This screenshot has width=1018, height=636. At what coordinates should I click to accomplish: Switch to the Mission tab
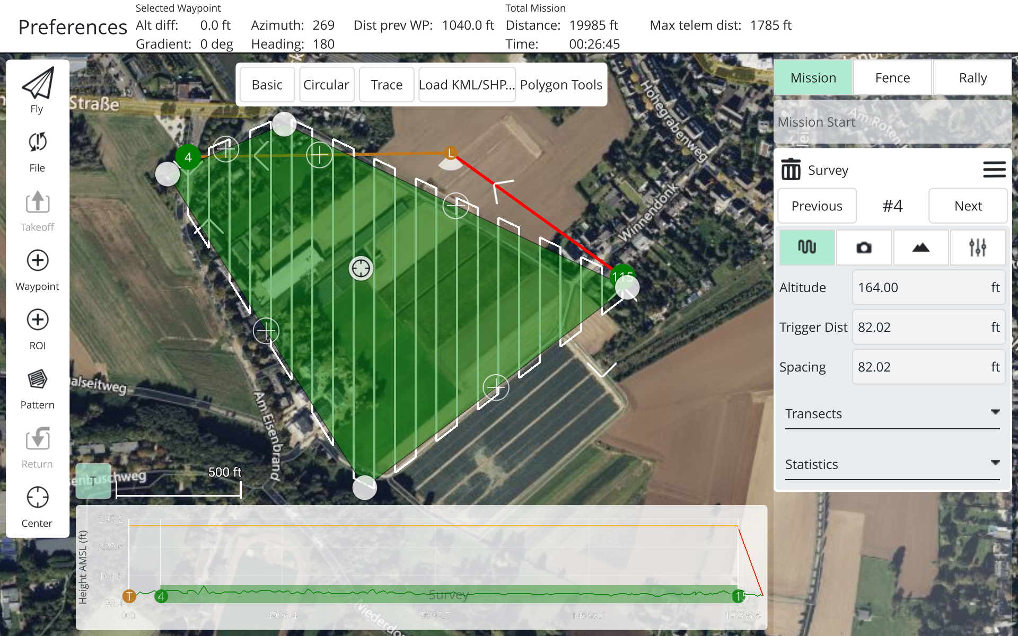pyautogui.click(x=813, y=78)
